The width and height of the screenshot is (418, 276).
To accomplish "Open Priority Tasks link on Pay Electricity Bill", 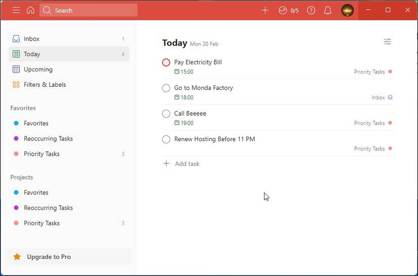I will click(373, 72).
